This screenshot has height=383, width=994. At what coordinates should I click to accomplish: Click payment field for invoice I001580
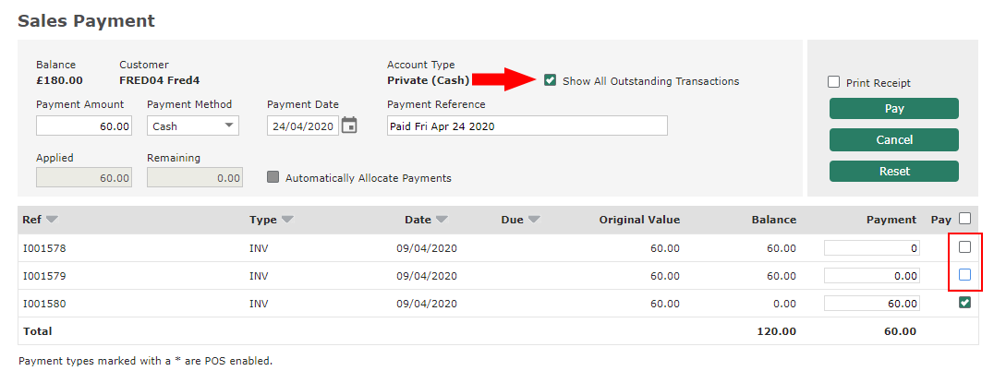[x=871, y=304]
